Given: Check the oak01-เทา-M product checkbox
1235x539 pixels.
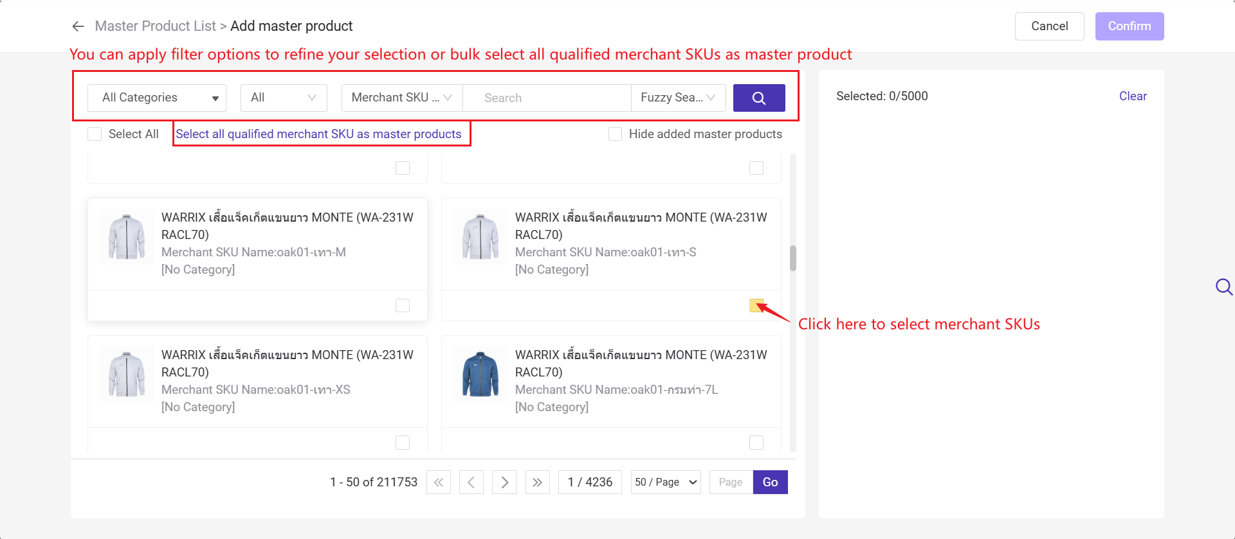Looking at the screenshot, I should point(403,305).
